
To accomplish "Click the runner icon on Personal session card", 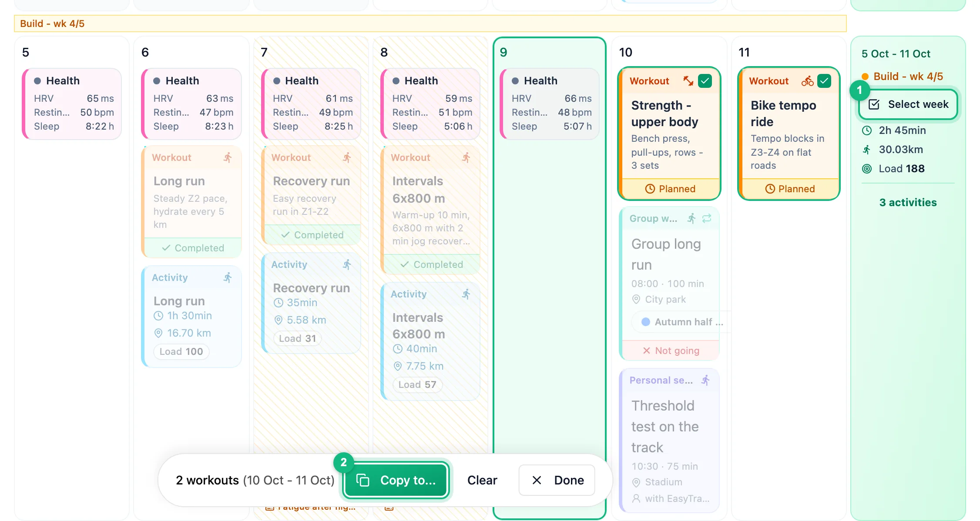I will (x=705, y=380).
